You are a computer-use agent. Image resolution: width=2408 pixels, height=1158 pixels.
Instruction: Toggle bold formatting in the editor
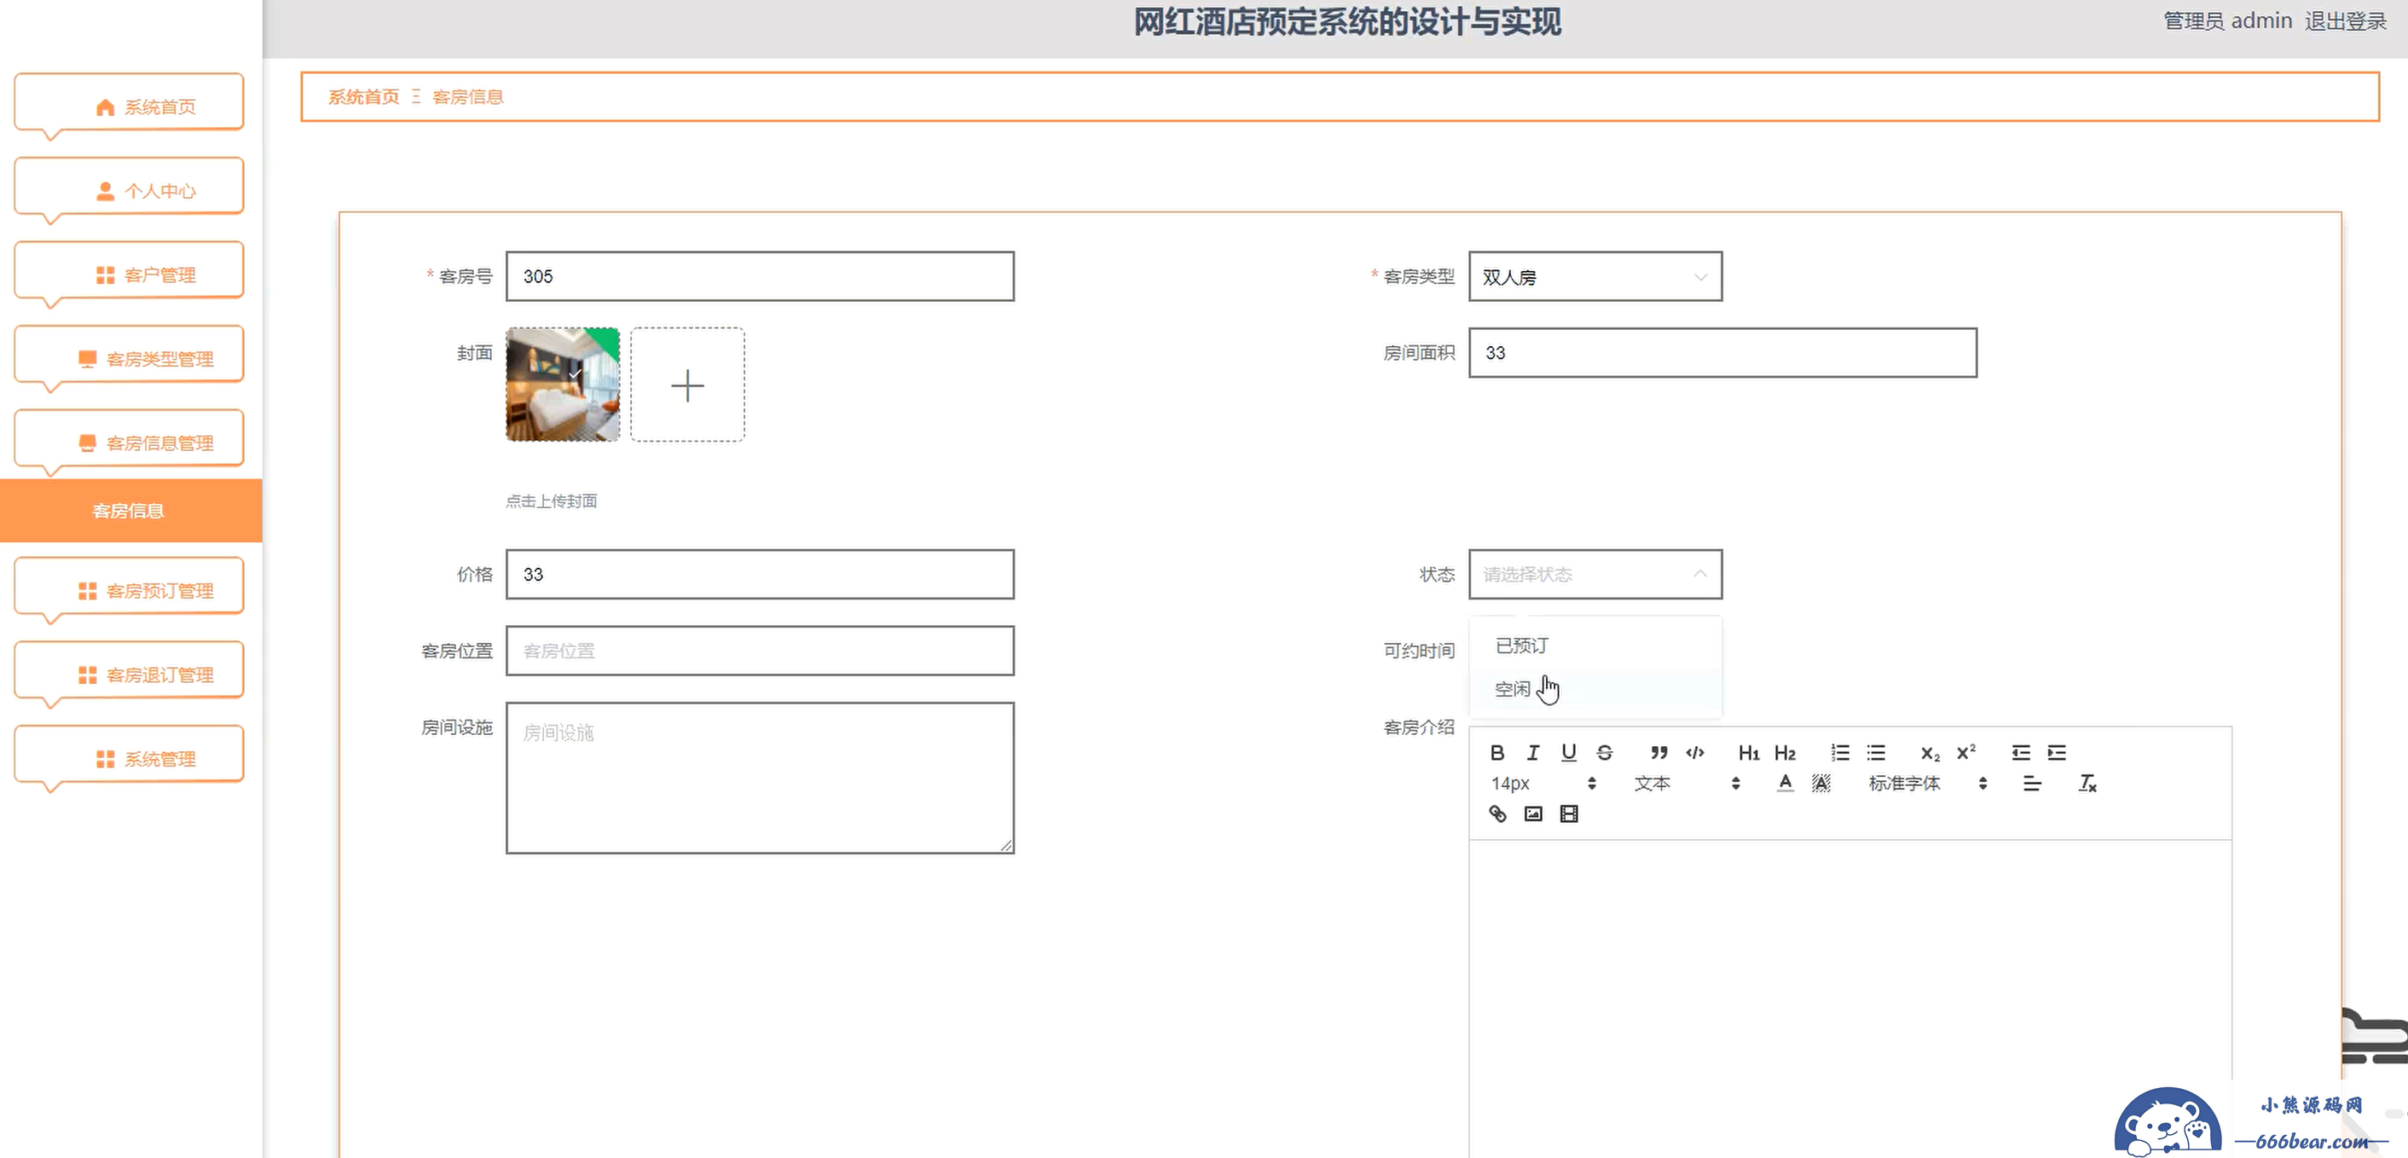(1496, 752)
